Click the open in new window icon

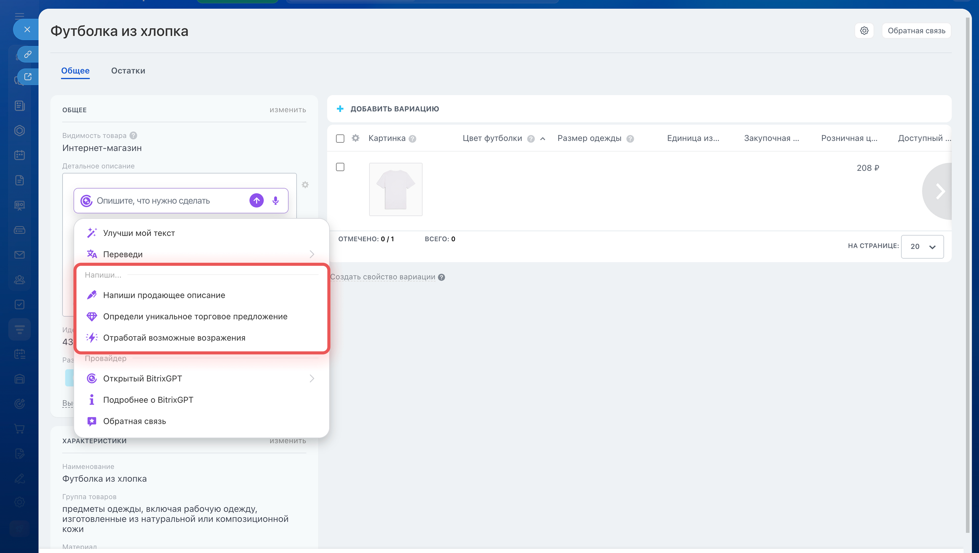(x=28, y=77)
